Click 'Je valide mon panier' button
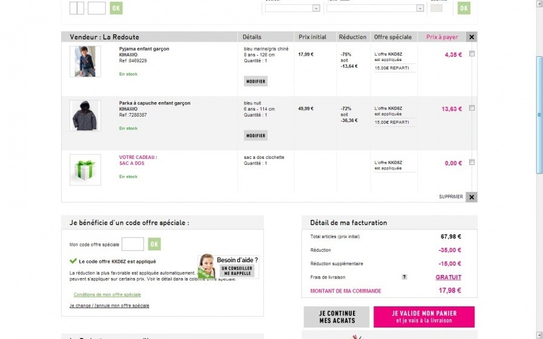This screenshot has height=339, width=543. click(424, 317)
